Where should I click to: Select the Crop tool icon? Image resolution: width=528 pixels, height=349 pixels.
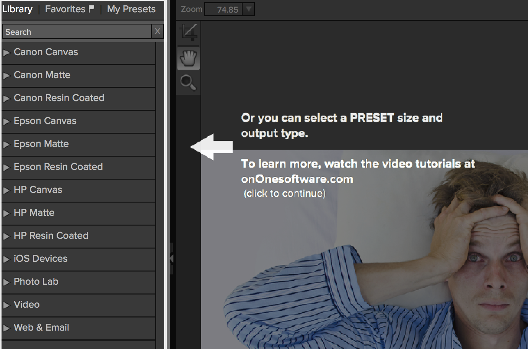189,33
